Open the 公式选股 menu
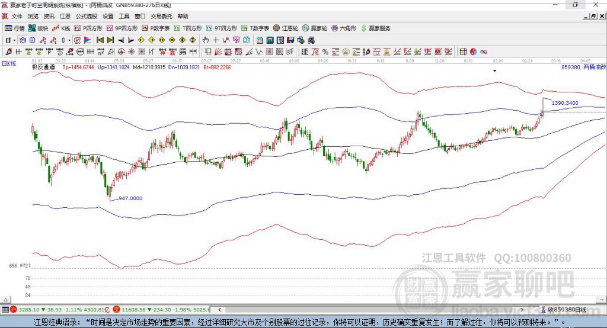 pyautogui.click(x=87, y=16)
